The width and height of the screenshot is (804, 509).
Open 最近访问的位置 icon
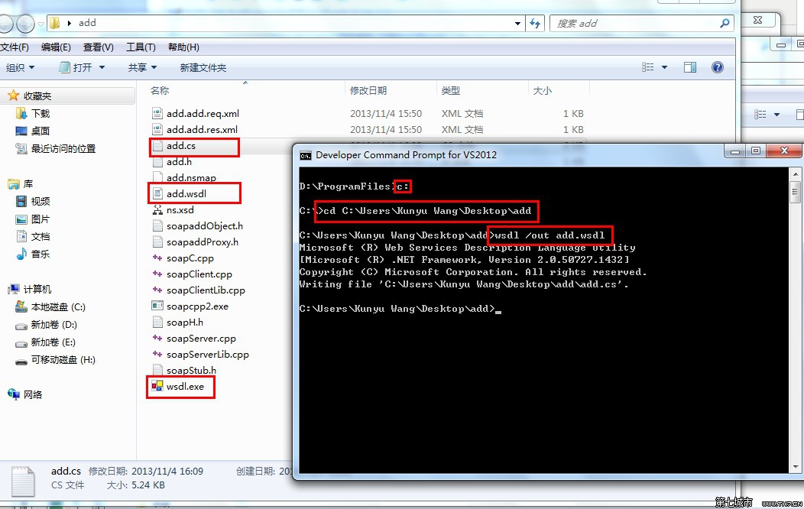(x=21, y=149)
